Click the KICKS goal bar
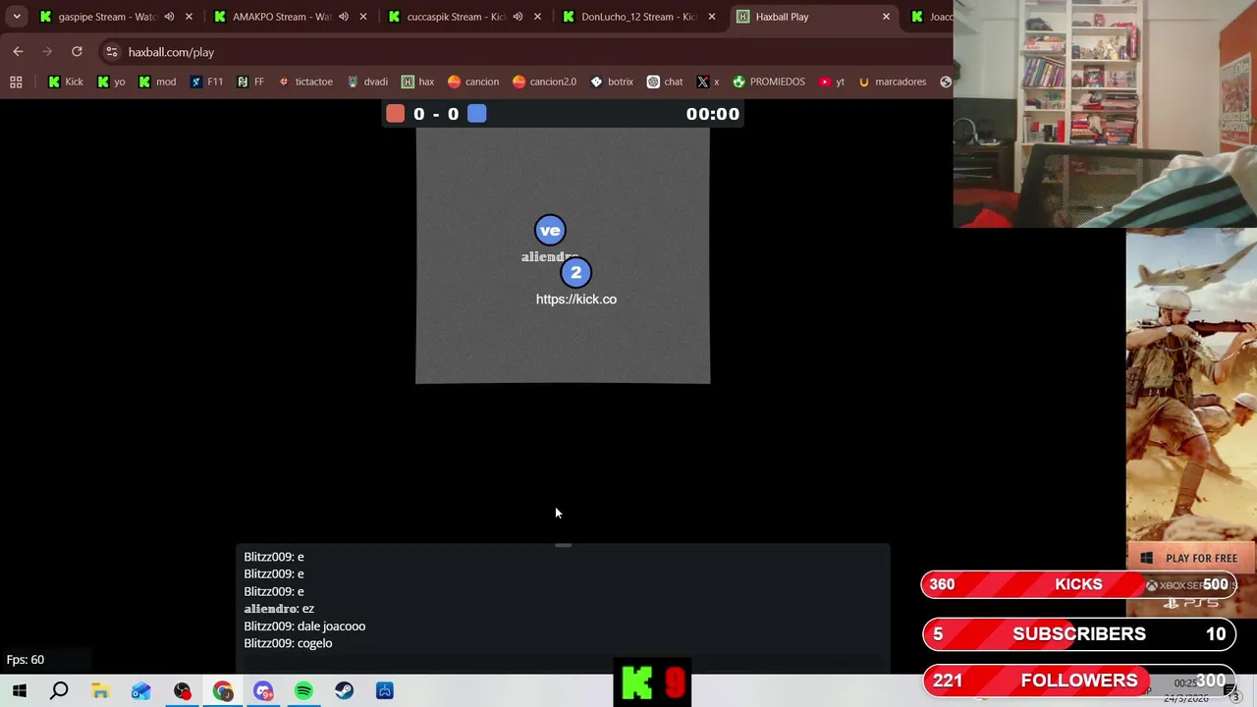 (x=1078, y=585)
